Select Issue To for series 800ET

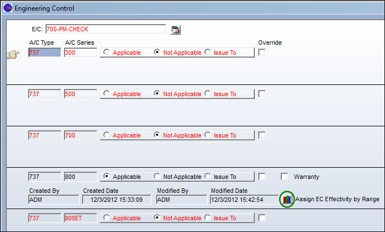click(208, 217)
